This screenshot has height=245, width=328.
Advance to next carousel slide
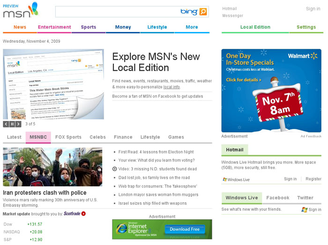point(18,124)
